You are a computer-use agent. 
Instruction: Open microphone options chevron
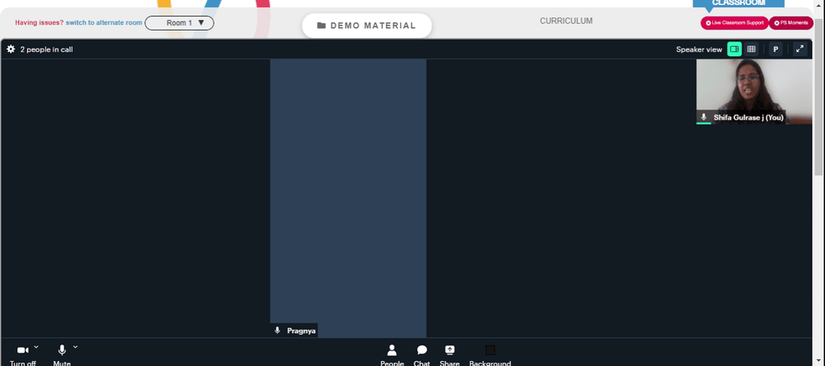[x=75, y=347]
